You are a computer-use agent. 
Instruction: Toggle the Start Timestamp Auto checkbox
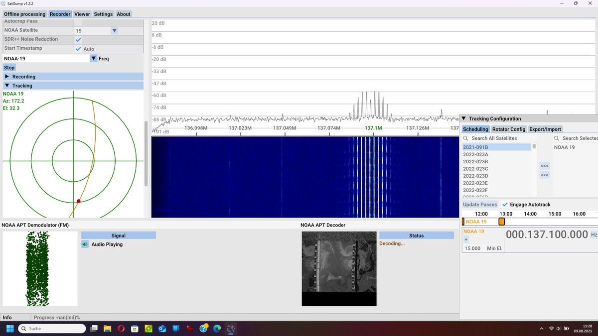(78, 49)
